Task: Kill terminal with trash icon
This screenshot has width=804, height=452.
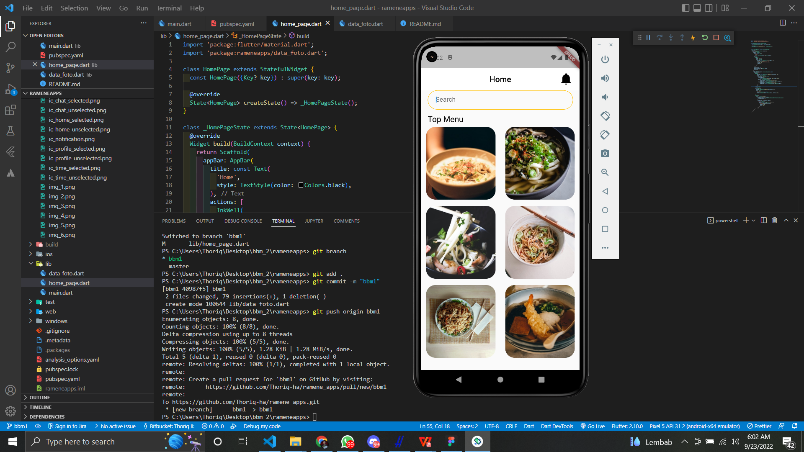Action: (775, 221)
